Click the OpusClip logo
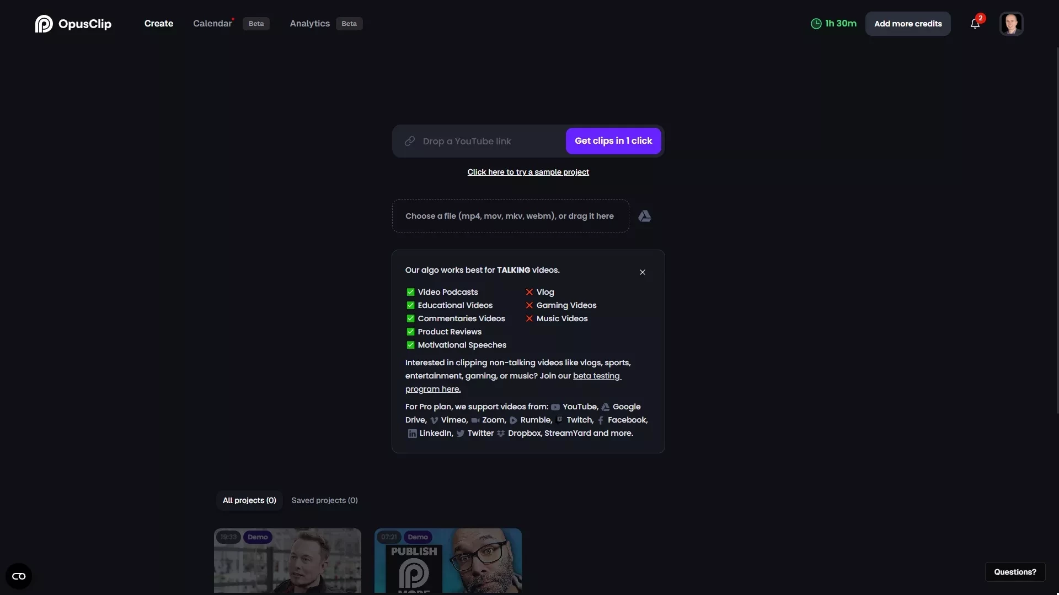 pyautogui.click(x=73, y=24)
